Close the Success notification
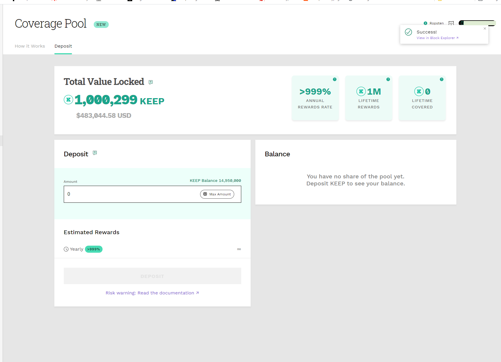This screenshot has height=362, width=501. click(485, 29)
